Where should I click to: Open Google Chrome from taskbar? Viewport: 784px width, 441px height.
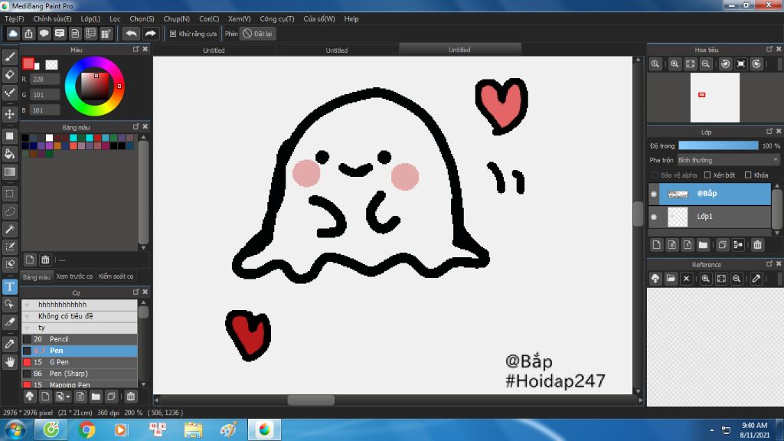tap(87, 430)
